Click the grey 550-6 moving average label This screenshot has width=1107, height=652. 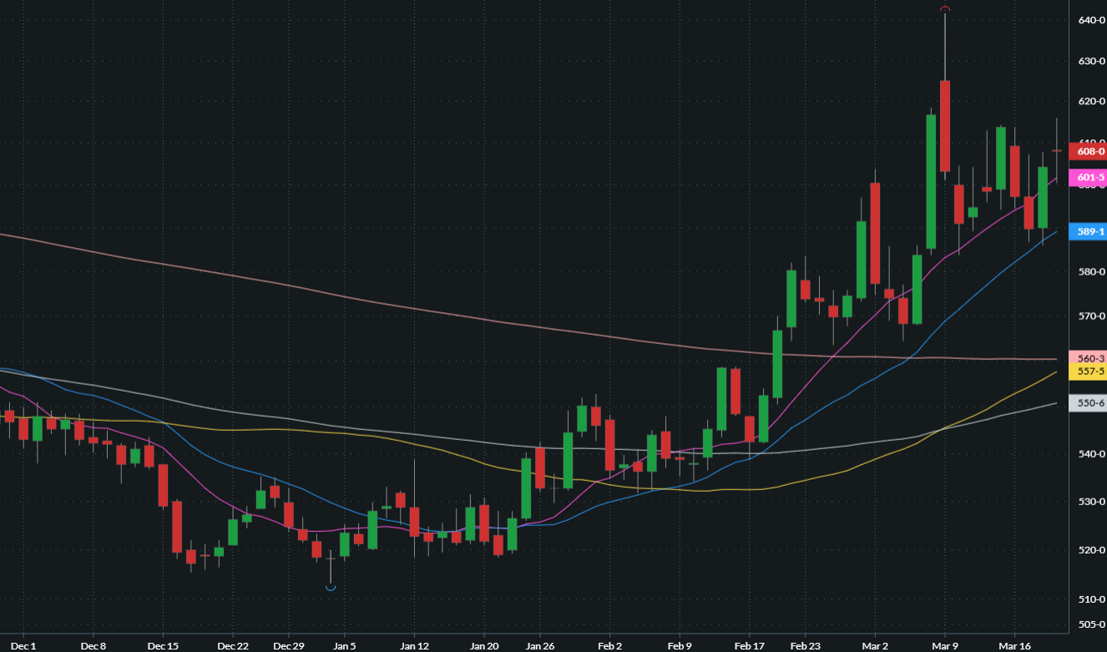point(1090,403)
